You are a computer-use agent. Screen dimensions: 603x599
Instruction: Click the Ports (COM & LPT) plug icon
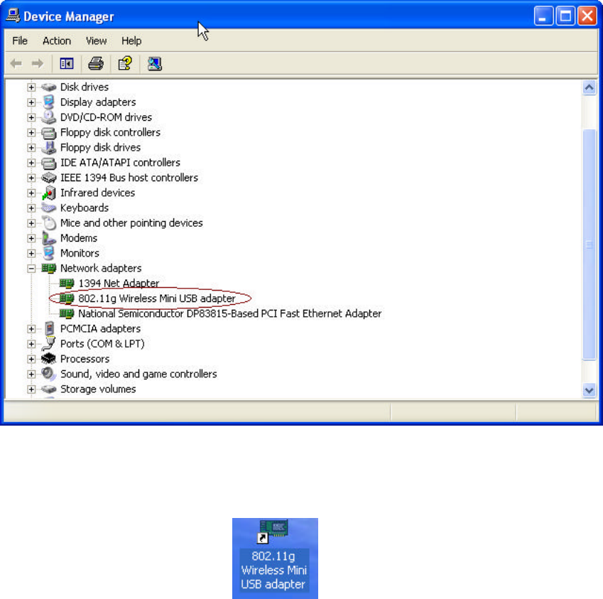[x=49, y=343]
